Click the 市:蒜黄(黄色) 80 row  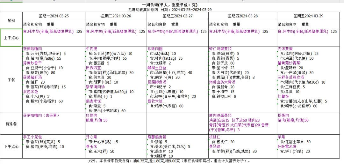40,72
